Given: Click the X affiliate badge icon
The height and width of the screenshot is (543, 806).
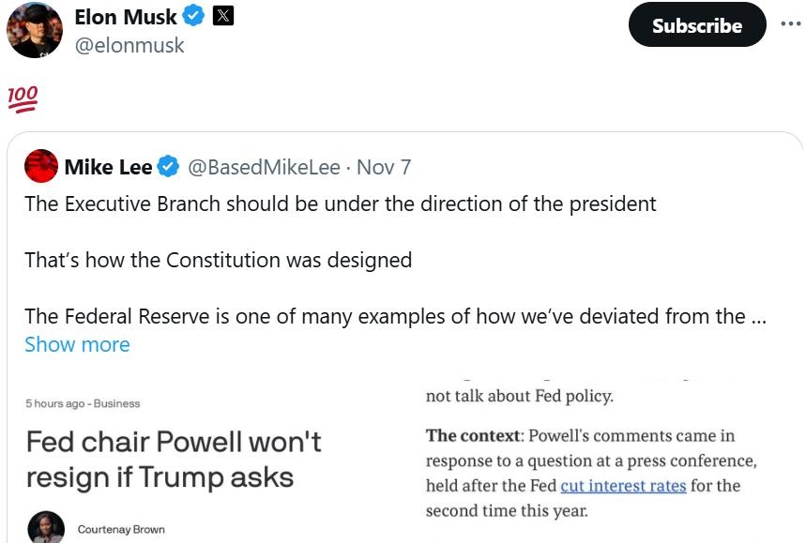Looking at the screenshot, I should 223,16.
